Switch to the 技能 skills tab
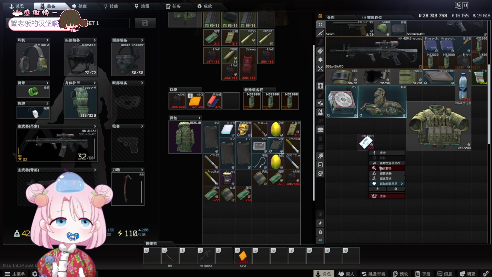Viewport: 492px width, 277px height. pyautogui.click(x=111, y=6)
